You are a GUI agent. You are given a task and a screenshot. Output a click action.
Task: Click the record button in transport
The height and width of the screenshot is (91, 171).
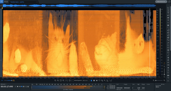[x=18, y=86]
